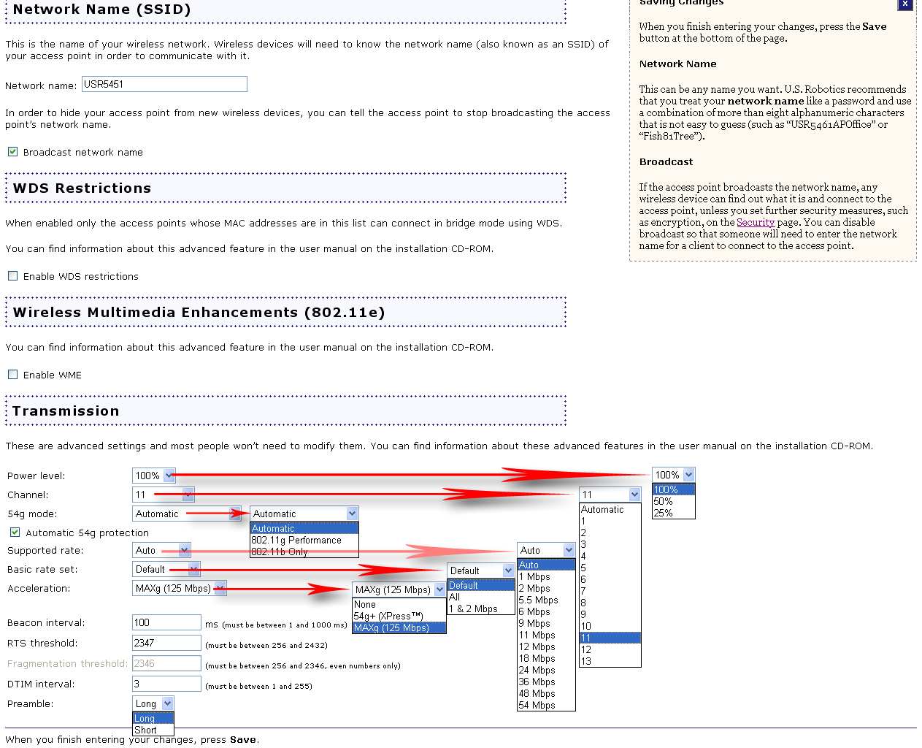Choose 54g+ (XPress) in acceleration list
Image resolution: width=922 pixels, height=748 pixels.
[399, 616]
